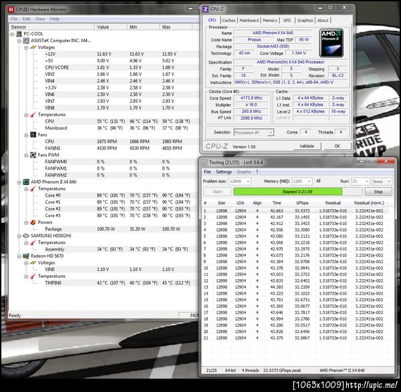This screenshot has height=392, width=401.
Task: Collapse the Radeon HD 5670 node
Action: 19,256
